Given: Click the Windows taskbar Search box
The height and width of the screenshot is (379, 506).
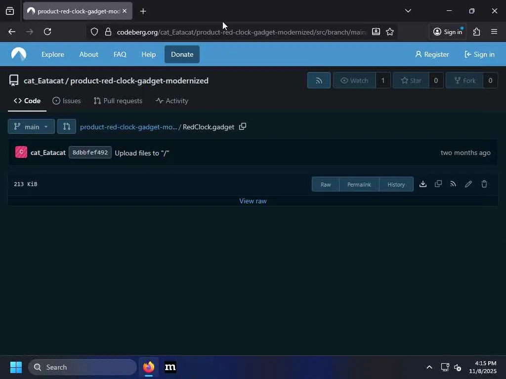Looking at the screenshot, I should [x=83, y=367].
